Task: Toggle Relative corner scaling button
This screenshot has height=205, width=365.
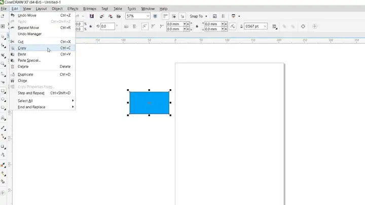Action: pos(233,26)
